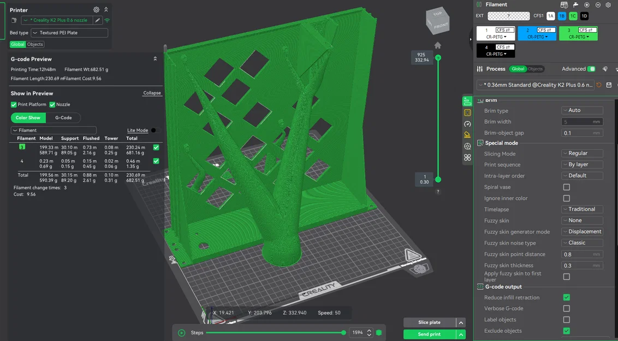The image size is (618, 341).
Task: Increase step number with up arrow
Action: (x=369, y=331)
